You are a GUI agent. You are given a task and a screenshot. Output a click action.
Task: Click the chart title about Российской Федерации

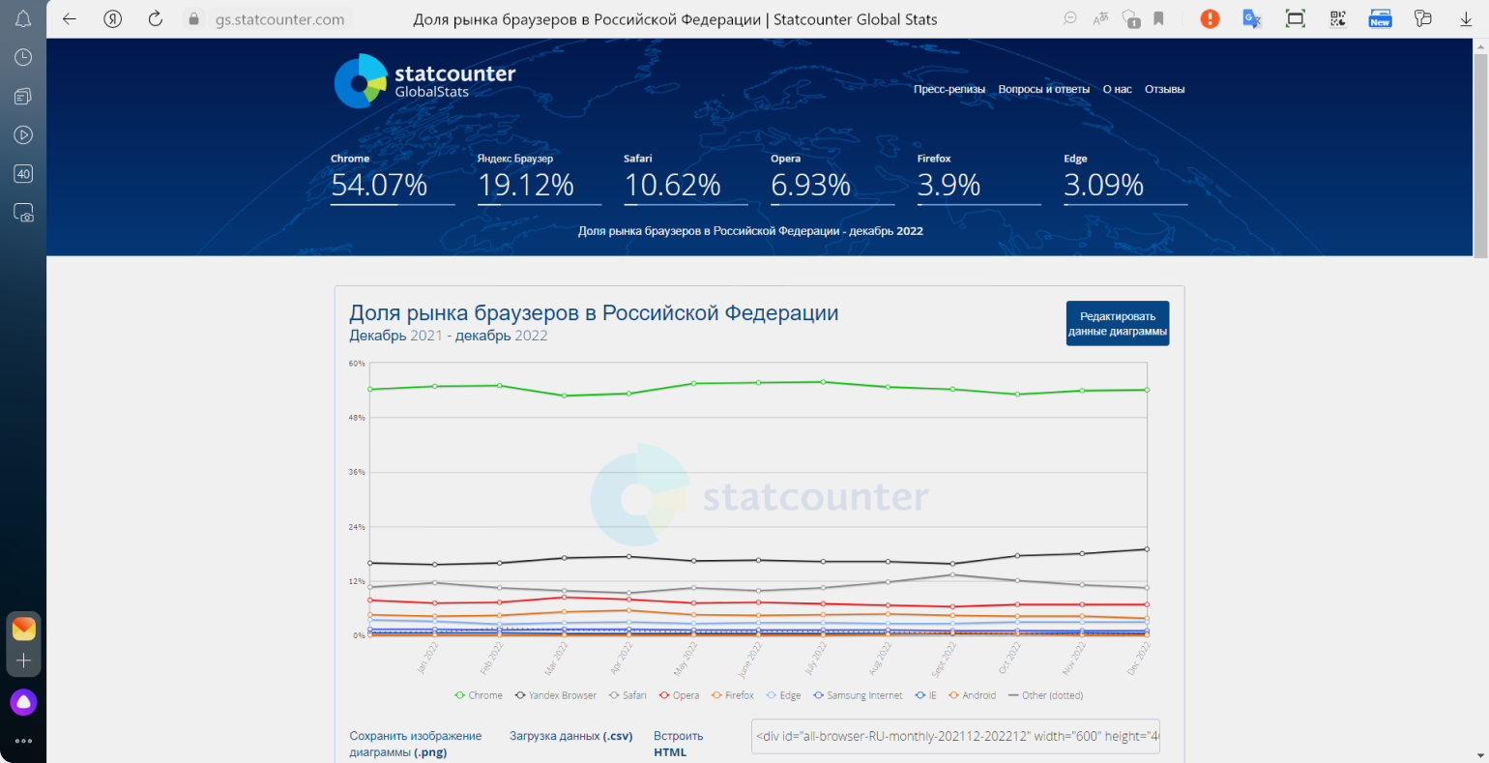[594, 313]
